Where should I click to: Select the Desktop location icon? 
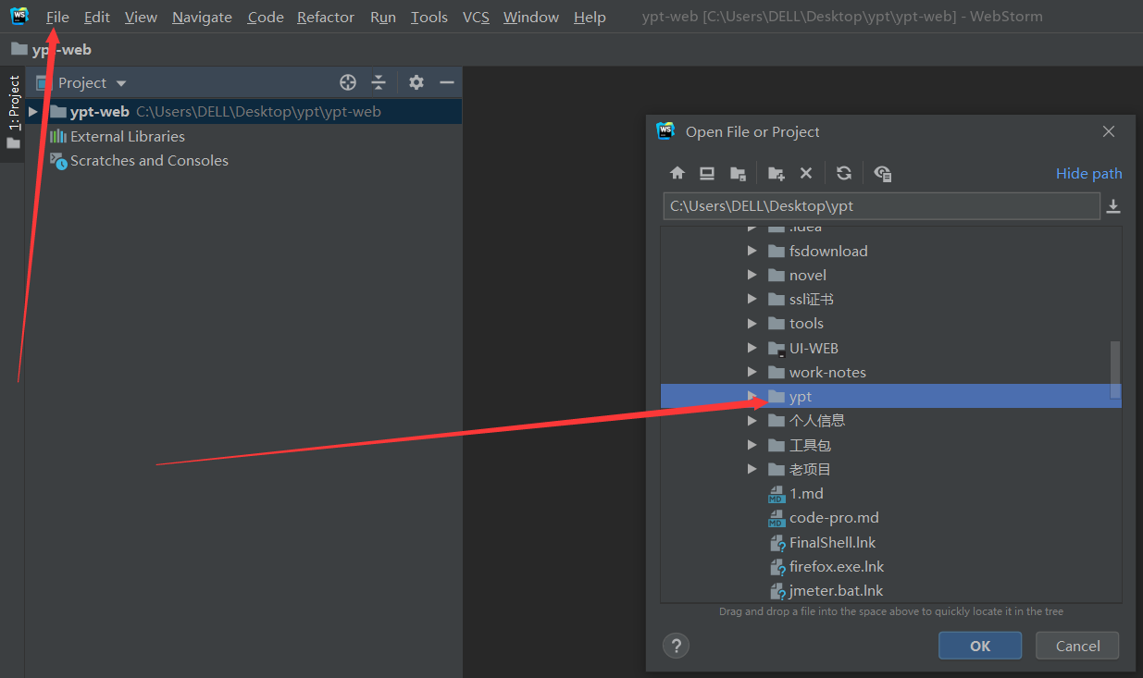pos(707,173)
